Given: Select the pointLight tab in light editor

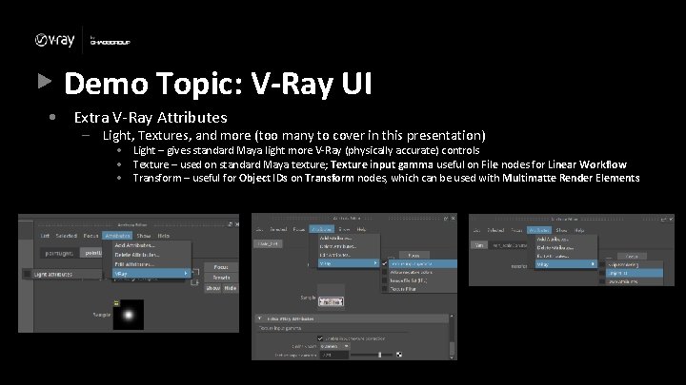Looking at the screenshot, I should pos(59,253).
